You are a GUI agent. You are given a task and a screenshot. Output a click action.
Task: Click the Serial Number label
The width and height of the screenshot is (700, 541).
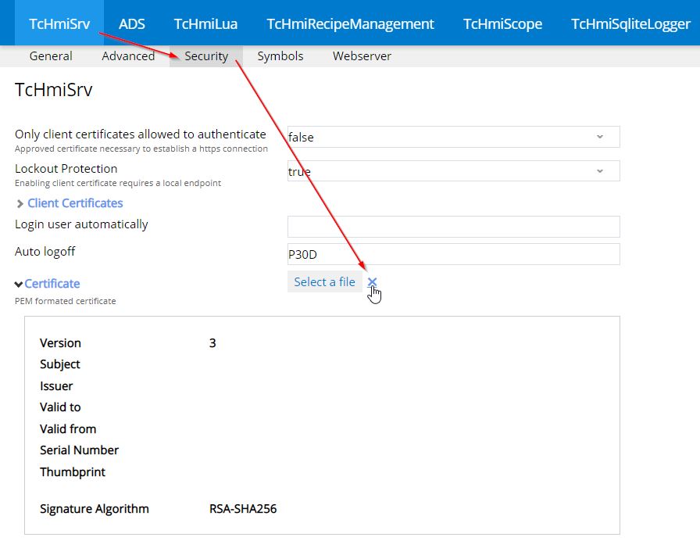point(79,450)
